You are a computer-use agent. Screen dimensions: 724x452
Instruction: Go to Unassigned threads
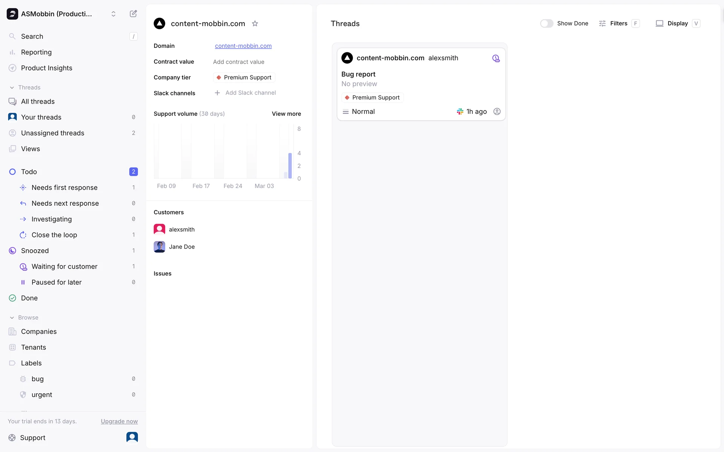pos(52,133)
